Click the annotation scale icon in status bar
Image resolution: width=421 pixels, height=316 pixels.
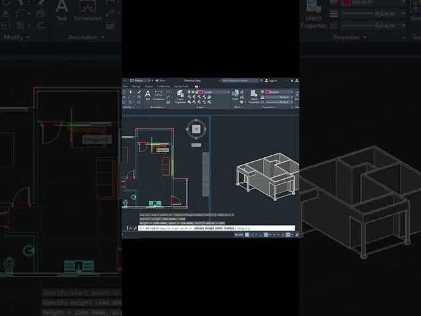[x=297, y=234]
